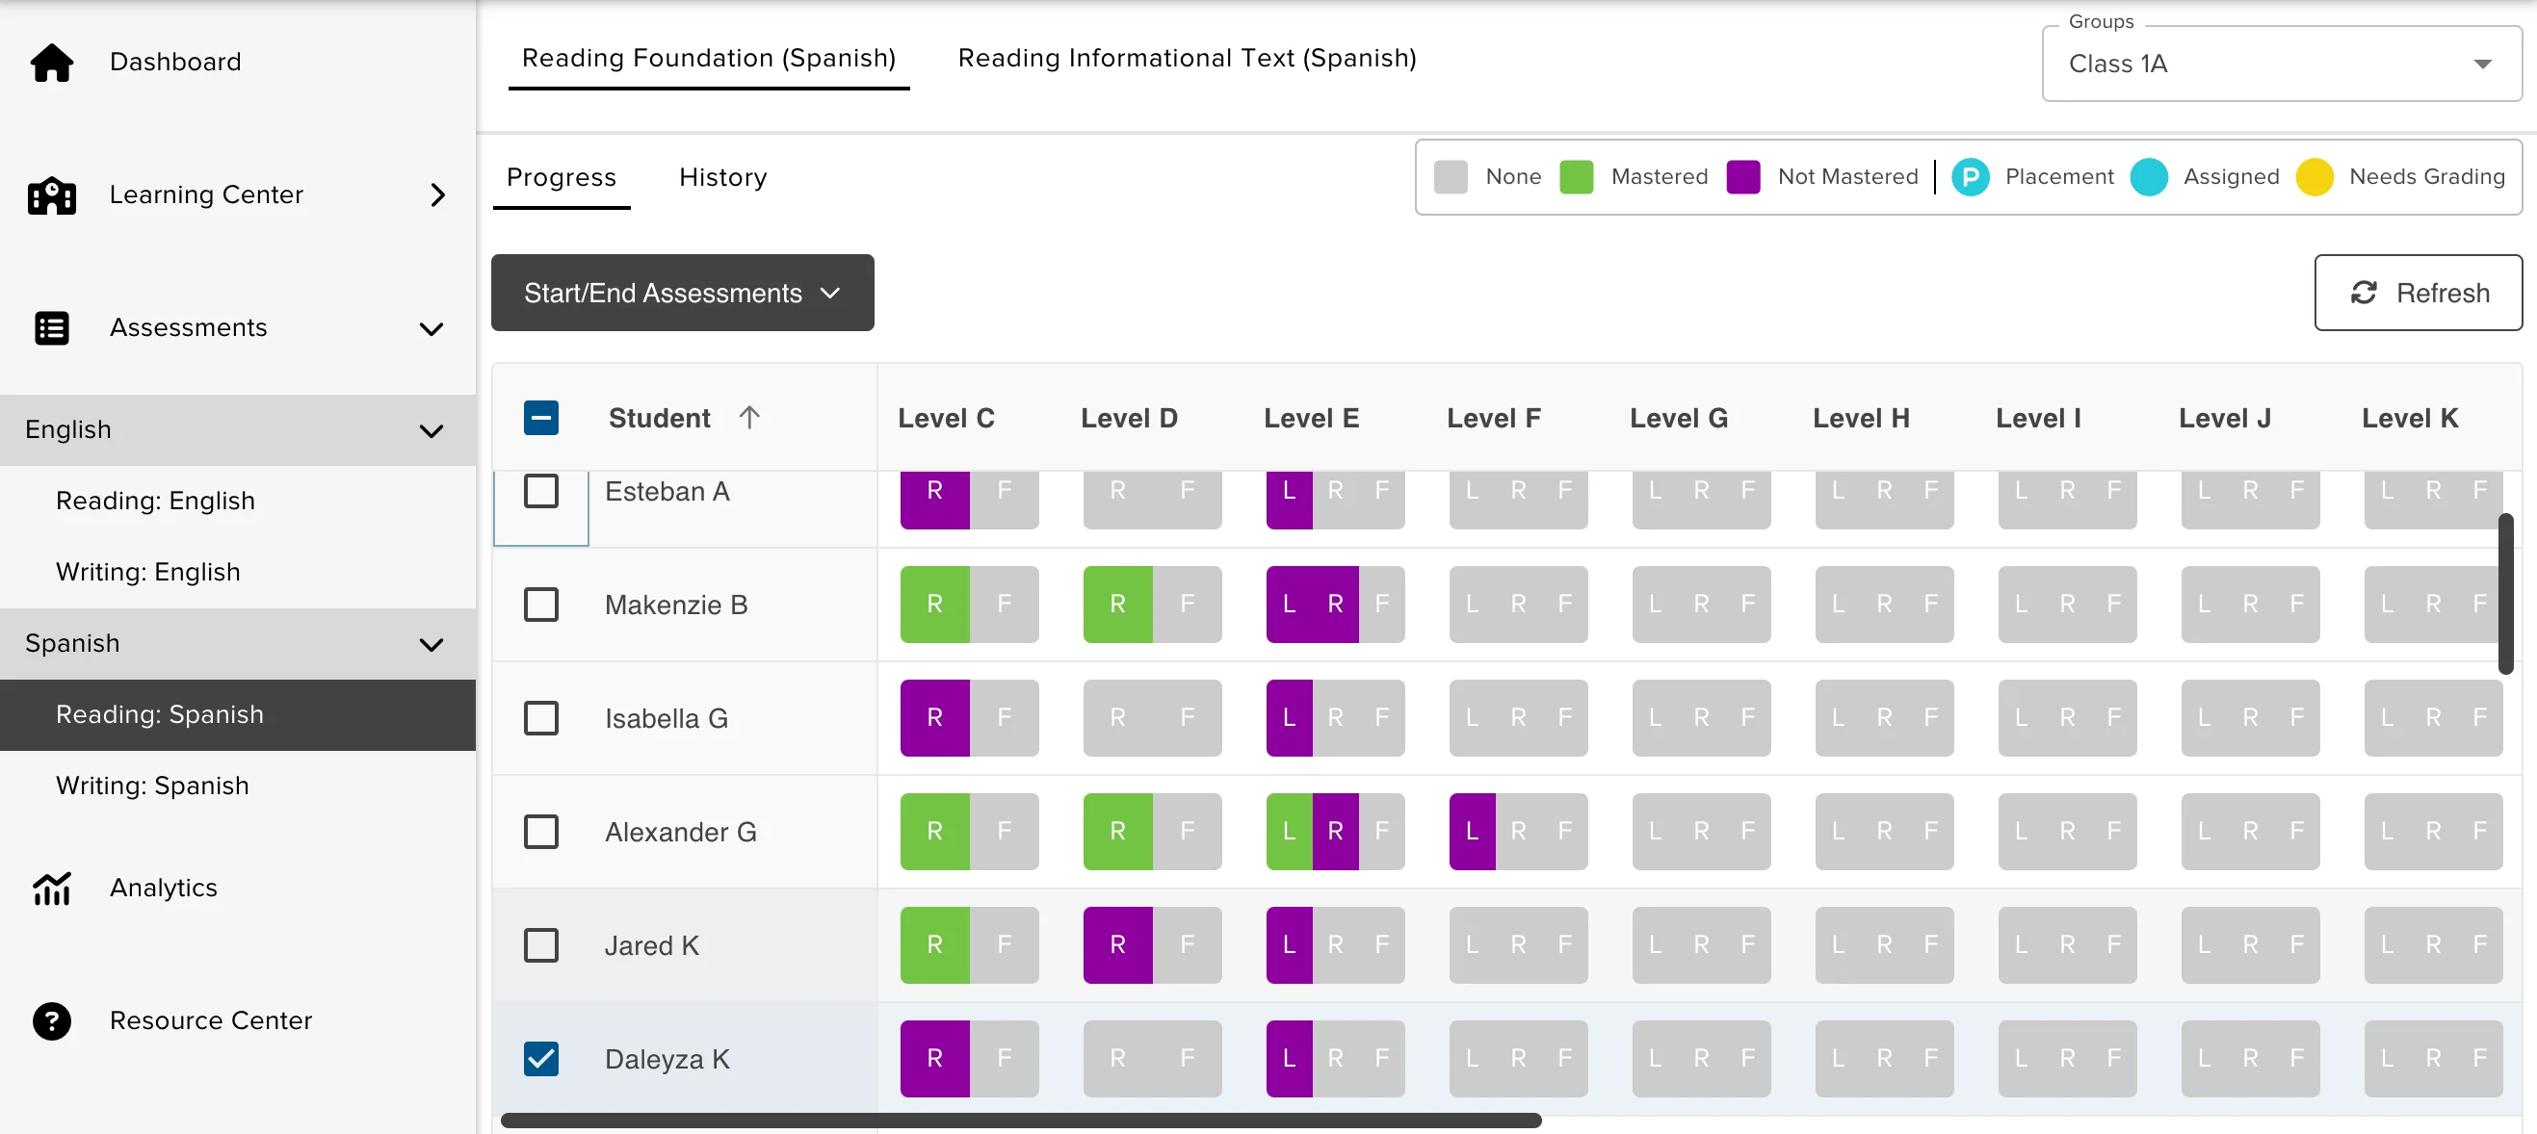Click the Placement P icon in legend

coord(1970,177)
